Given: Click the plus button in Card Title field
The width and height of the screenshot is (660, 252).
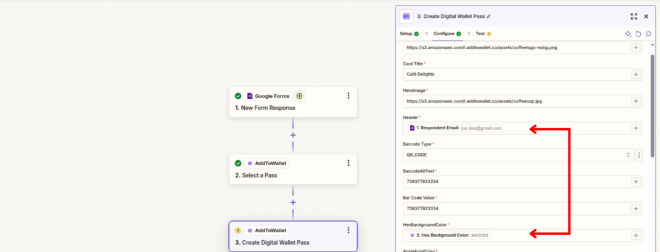Looking at the screenshot, I should tap(635, 74).
